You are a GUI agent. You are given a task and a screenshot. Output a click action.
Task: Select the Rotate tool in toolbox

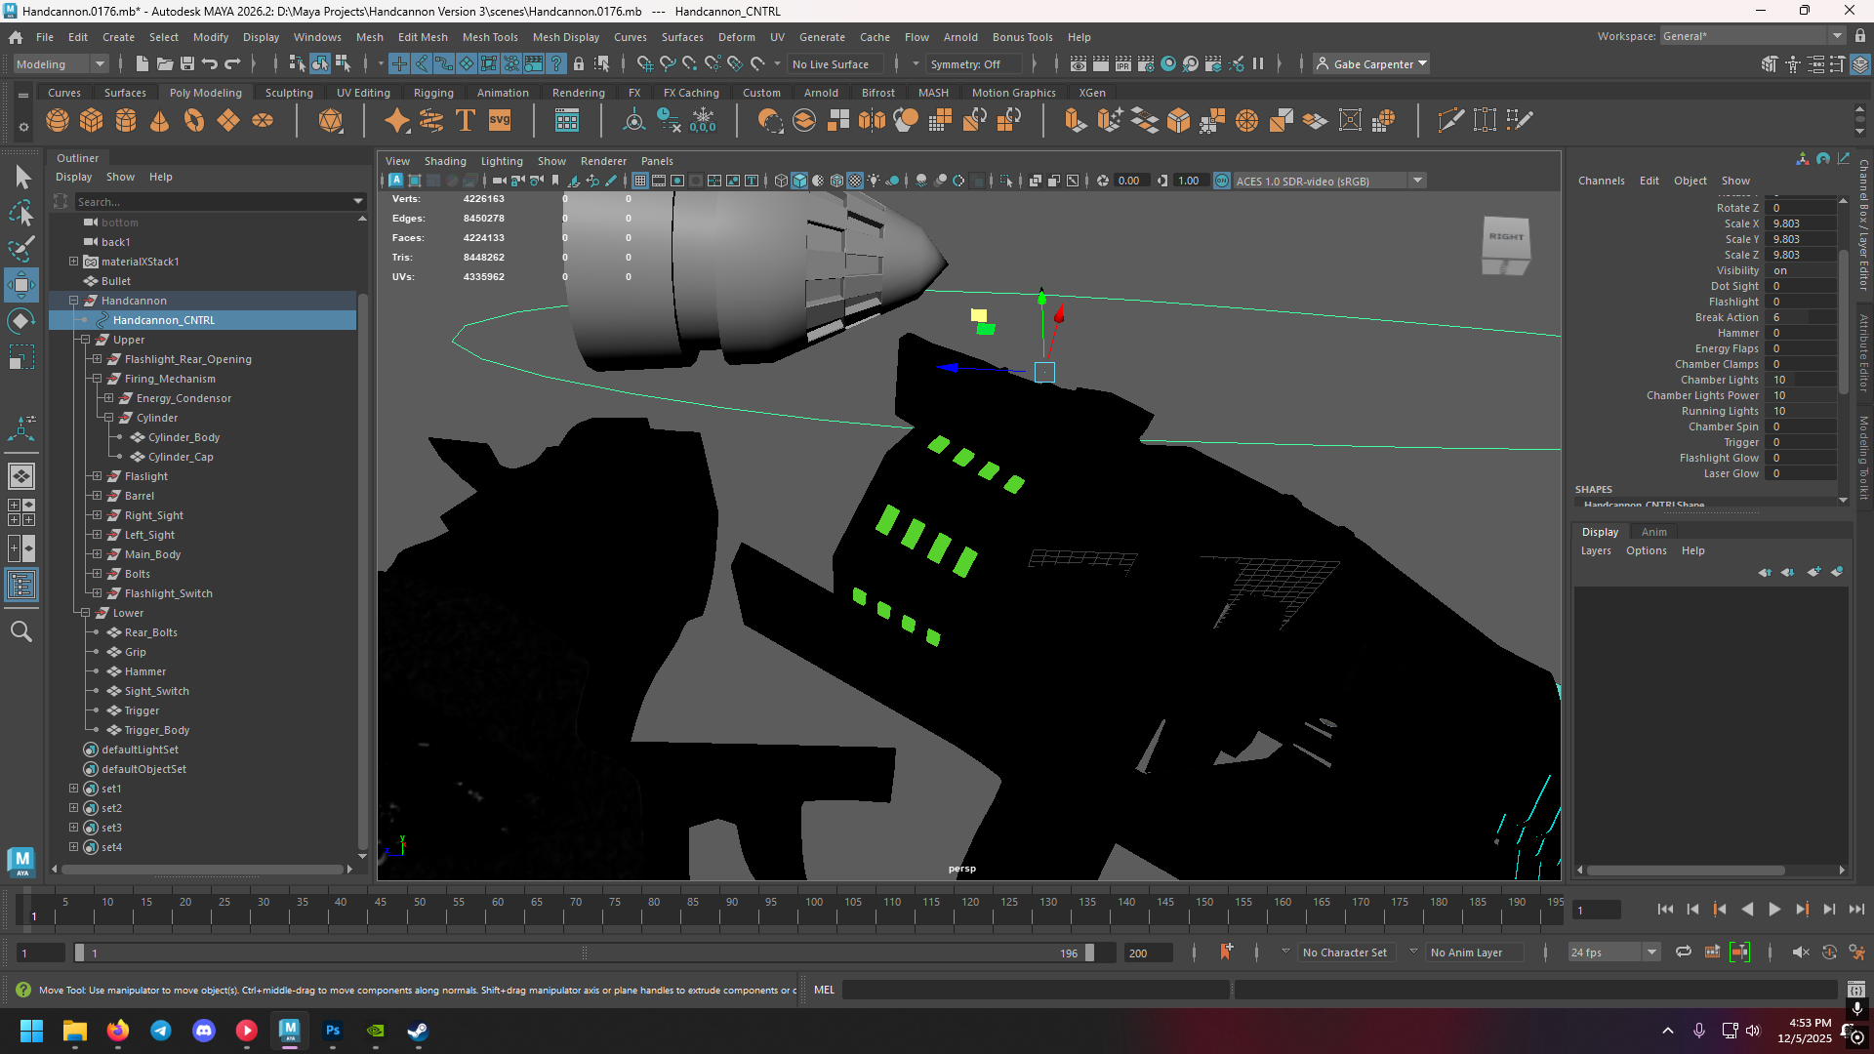pos(21,321)
